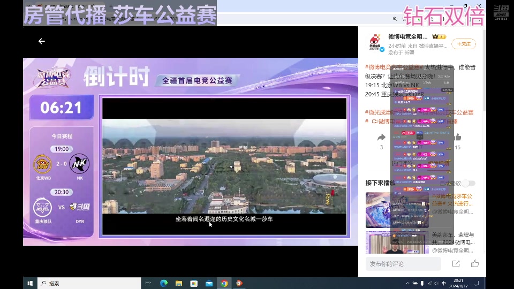Click the DYR team logo

click(x=80, y=207)
